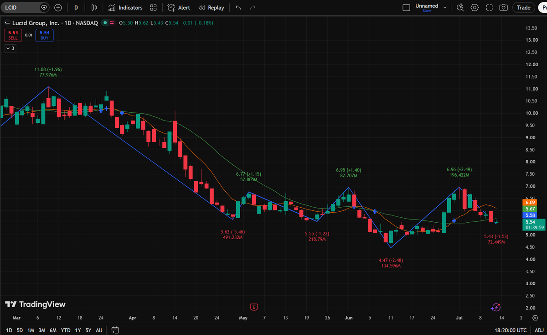Click the red earnings E marker on timeline
This screenshot has height=335, width=547.
[254, 307]
